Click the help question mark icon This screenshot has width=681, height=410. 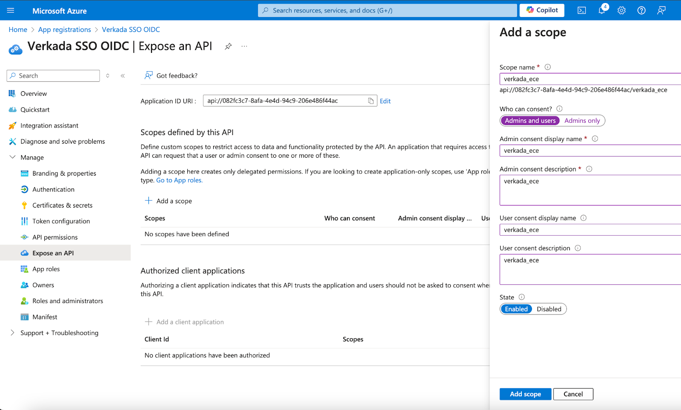tap(641, 11)
